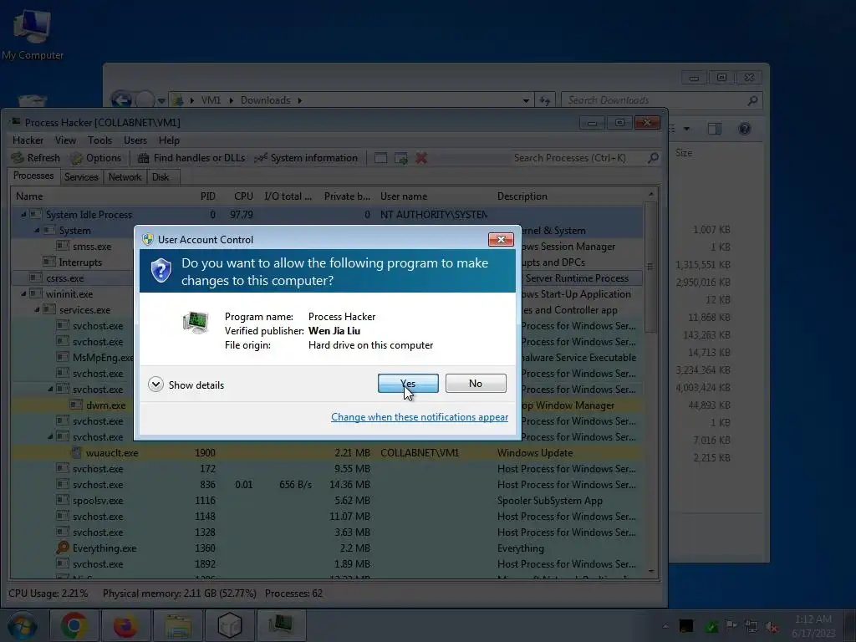Select svchost.exe with PID 1892
The image size is (856, 642).
tap(328, 564)
